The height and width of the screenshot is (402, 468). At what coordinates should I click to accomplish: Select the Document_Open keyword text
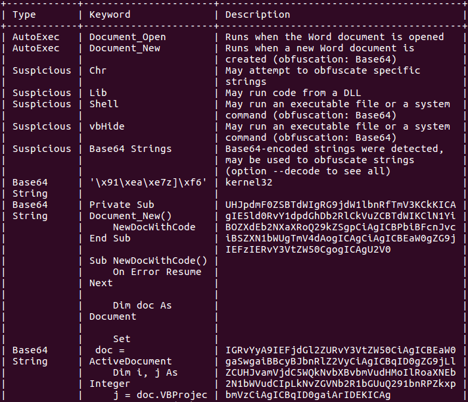[128, 37]
